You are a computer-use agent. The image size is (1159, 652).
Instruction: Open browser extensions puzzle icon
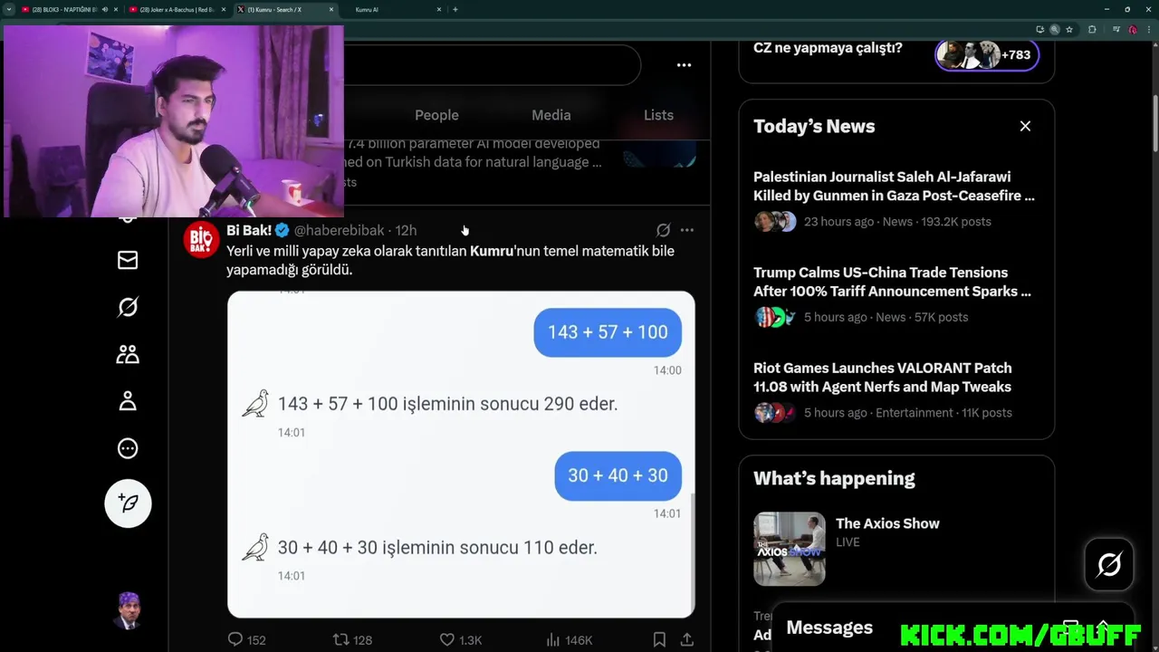click(1092, 29)
